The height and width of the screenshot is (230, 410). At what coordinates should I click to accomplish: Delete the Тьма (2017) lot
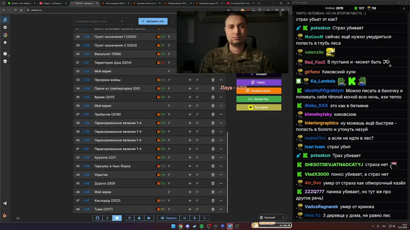213,209
